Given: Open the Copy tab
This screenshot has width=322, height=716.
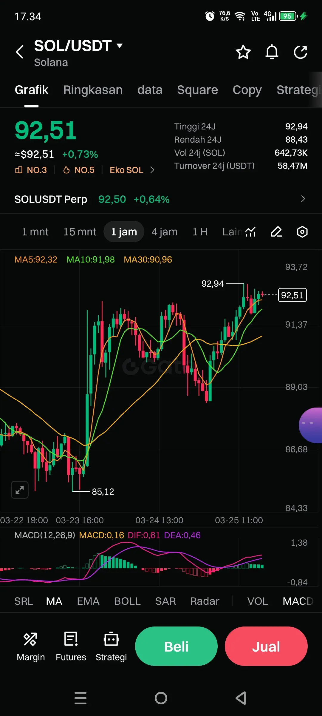Looking at the screenshot, I should pyautogui.click(x=247, y=90).
